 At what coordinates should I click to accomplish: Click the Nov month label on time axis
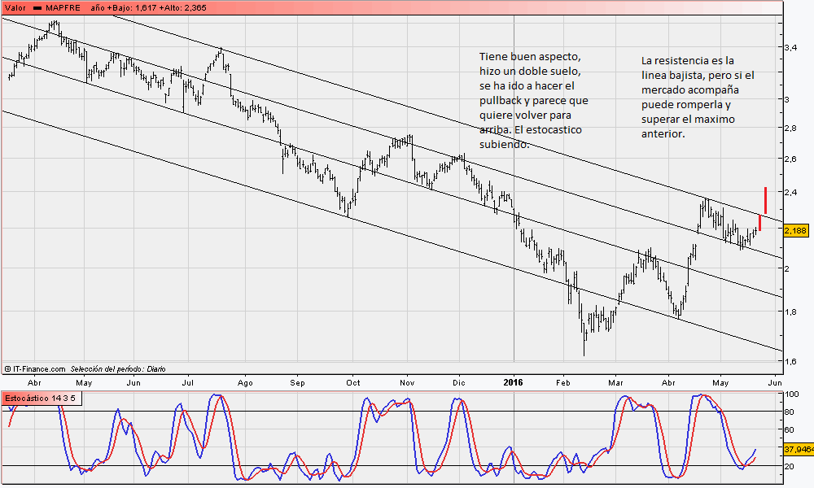[407, 381]
